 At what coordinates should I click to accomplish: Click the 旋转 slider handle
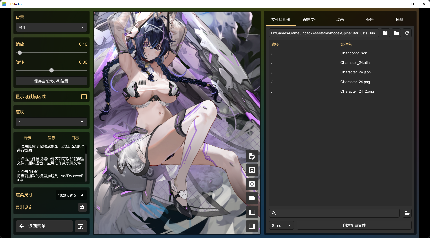[51, 70]
